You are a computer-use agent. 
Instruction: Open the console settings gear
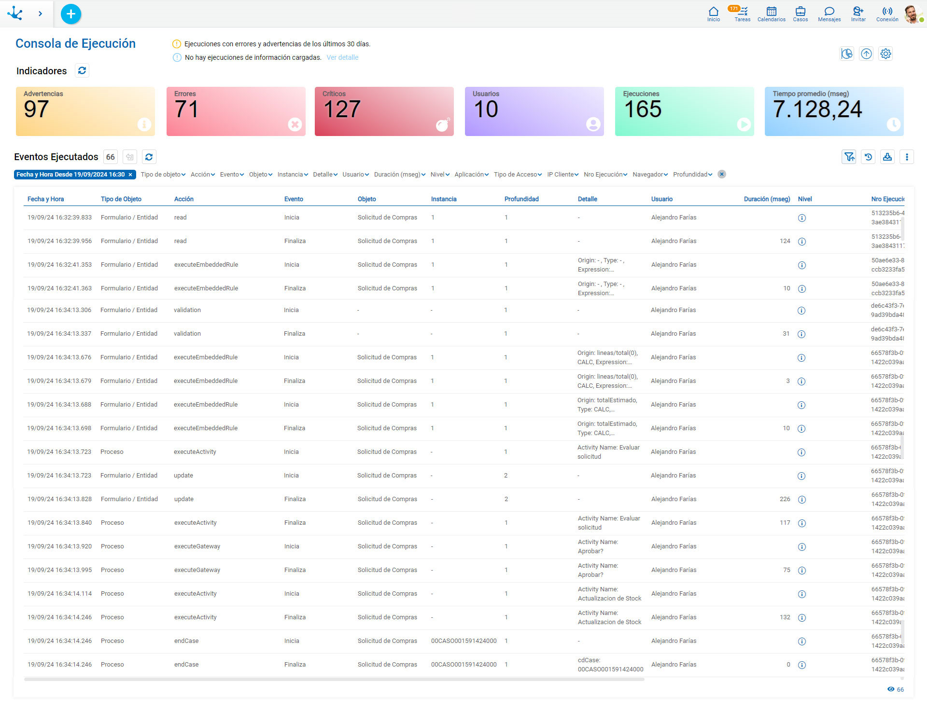pos(885,54)
